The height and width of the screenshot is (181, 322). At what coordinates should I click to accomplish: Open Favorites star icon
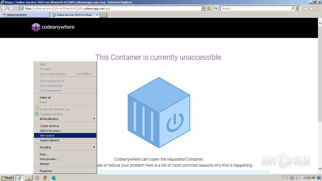tap(312, 9)
